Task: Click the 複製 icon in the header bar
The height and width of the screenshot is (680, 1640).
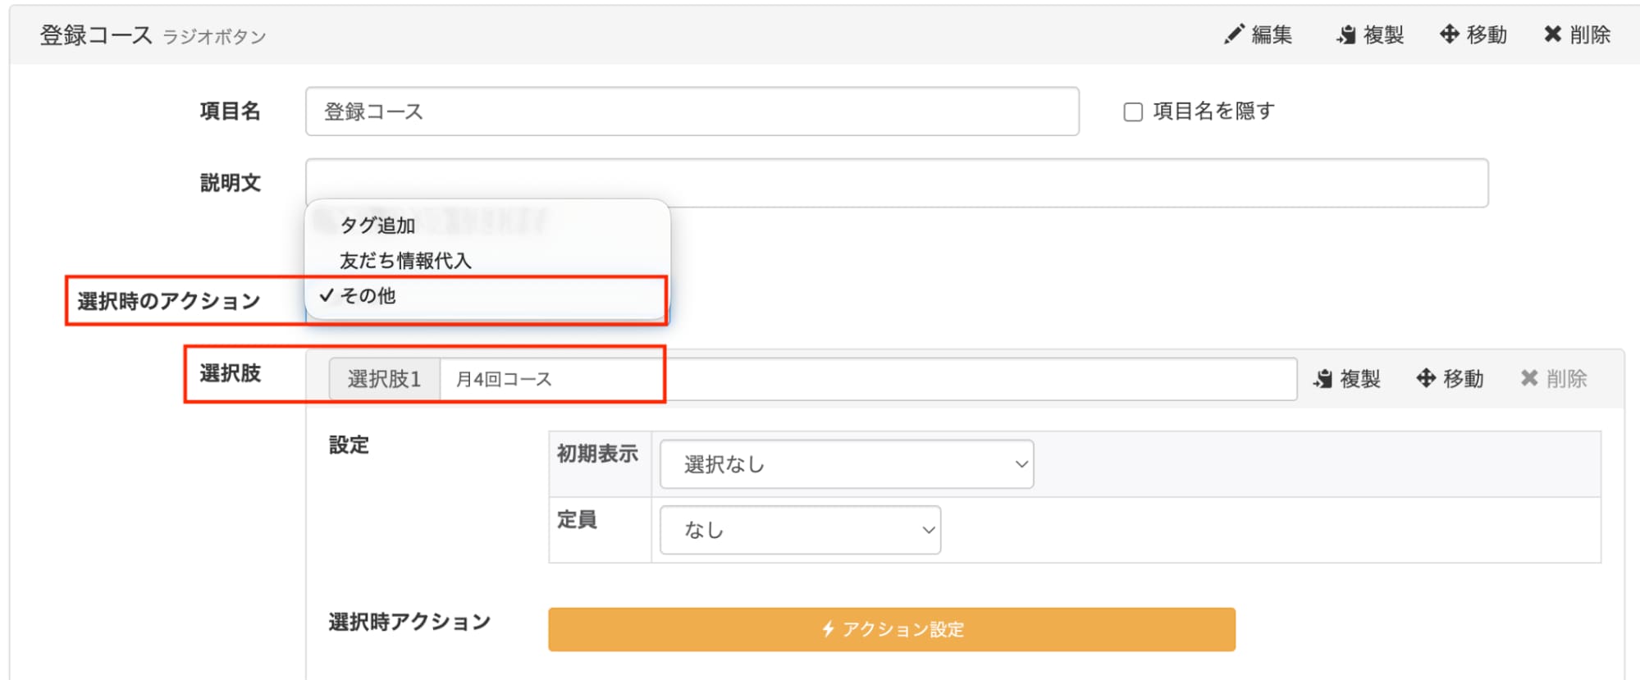Action: pyautogui.click(x=1345, y=34)
